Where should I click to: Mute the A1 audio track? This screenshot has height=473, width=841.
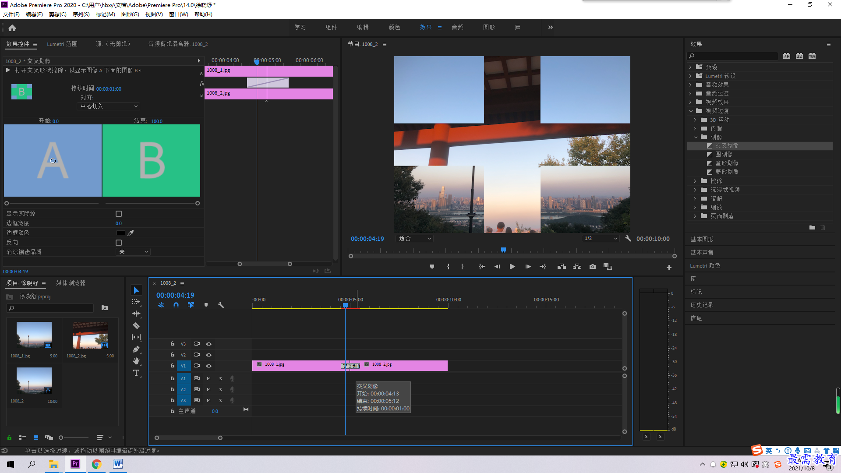coord(208,378)
